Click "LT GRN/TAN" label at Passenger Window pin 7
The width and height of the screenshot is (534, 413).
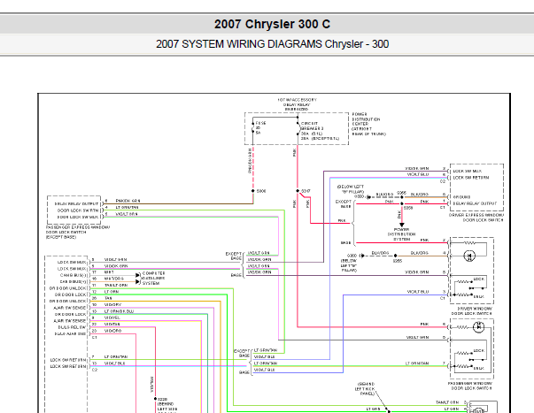(417, 363)
